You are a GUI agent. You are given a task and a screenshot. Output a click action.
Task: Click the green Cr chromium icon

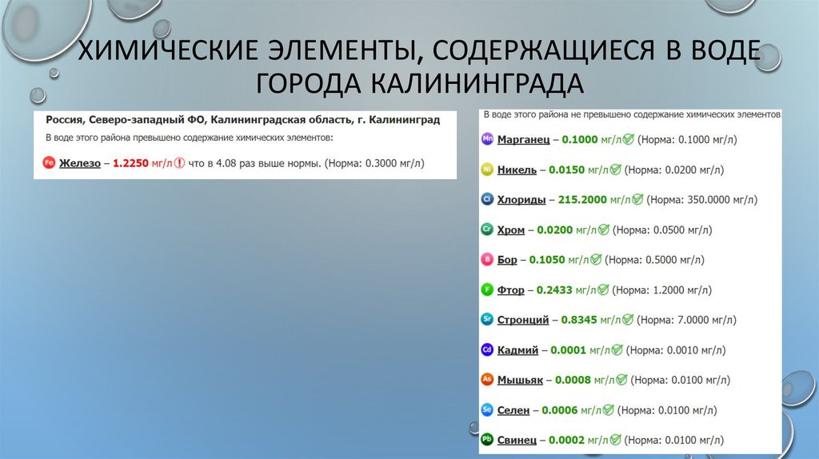pos(487,229)
